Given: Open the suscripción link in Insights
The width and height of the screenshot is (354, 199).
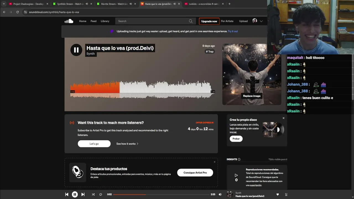Looking at the screenshot, I should pyautogui.click(x=256, y=185).
